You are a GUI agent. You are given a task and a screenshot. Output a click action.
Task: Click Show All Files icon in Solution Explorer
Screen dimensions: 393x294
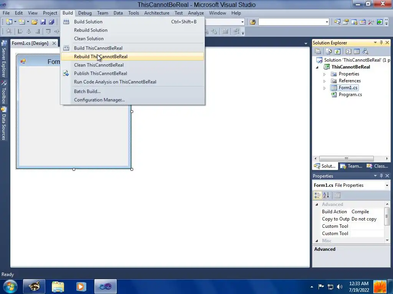click(329, 52)
